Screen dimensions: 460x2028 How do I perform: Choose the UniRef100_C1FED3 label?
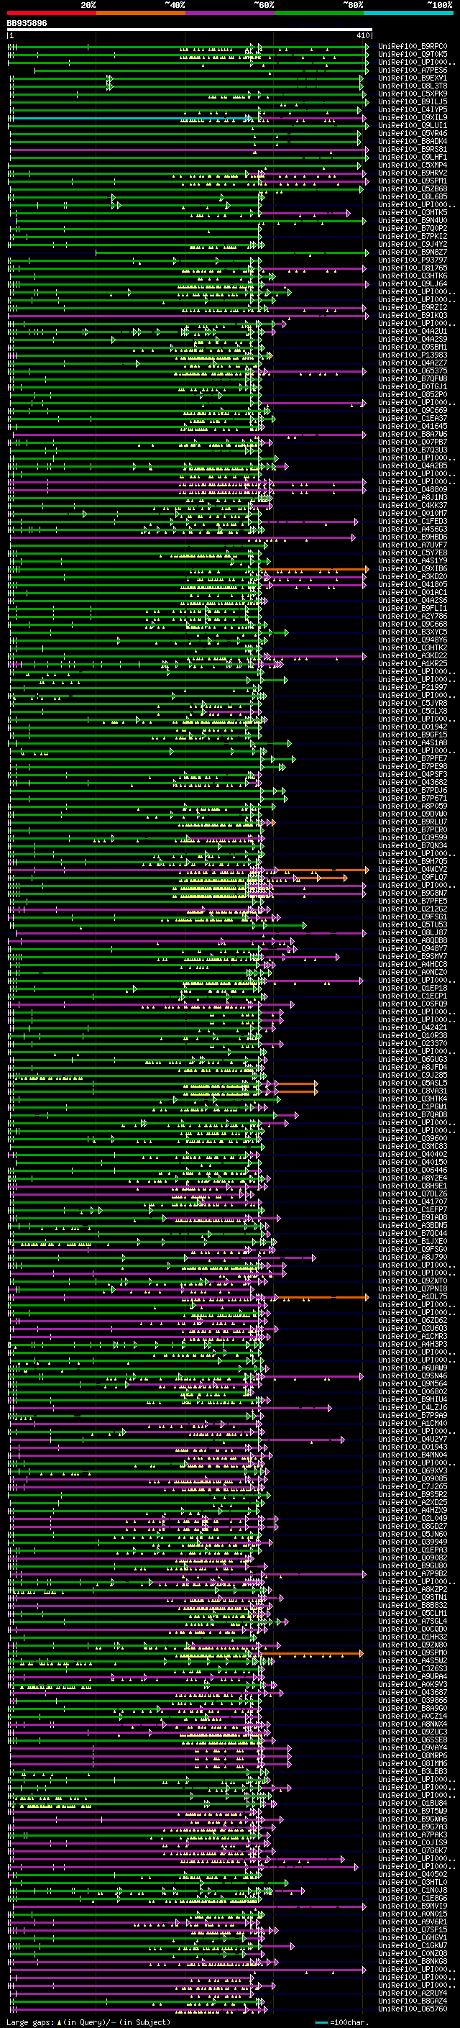tap(412, 520)
